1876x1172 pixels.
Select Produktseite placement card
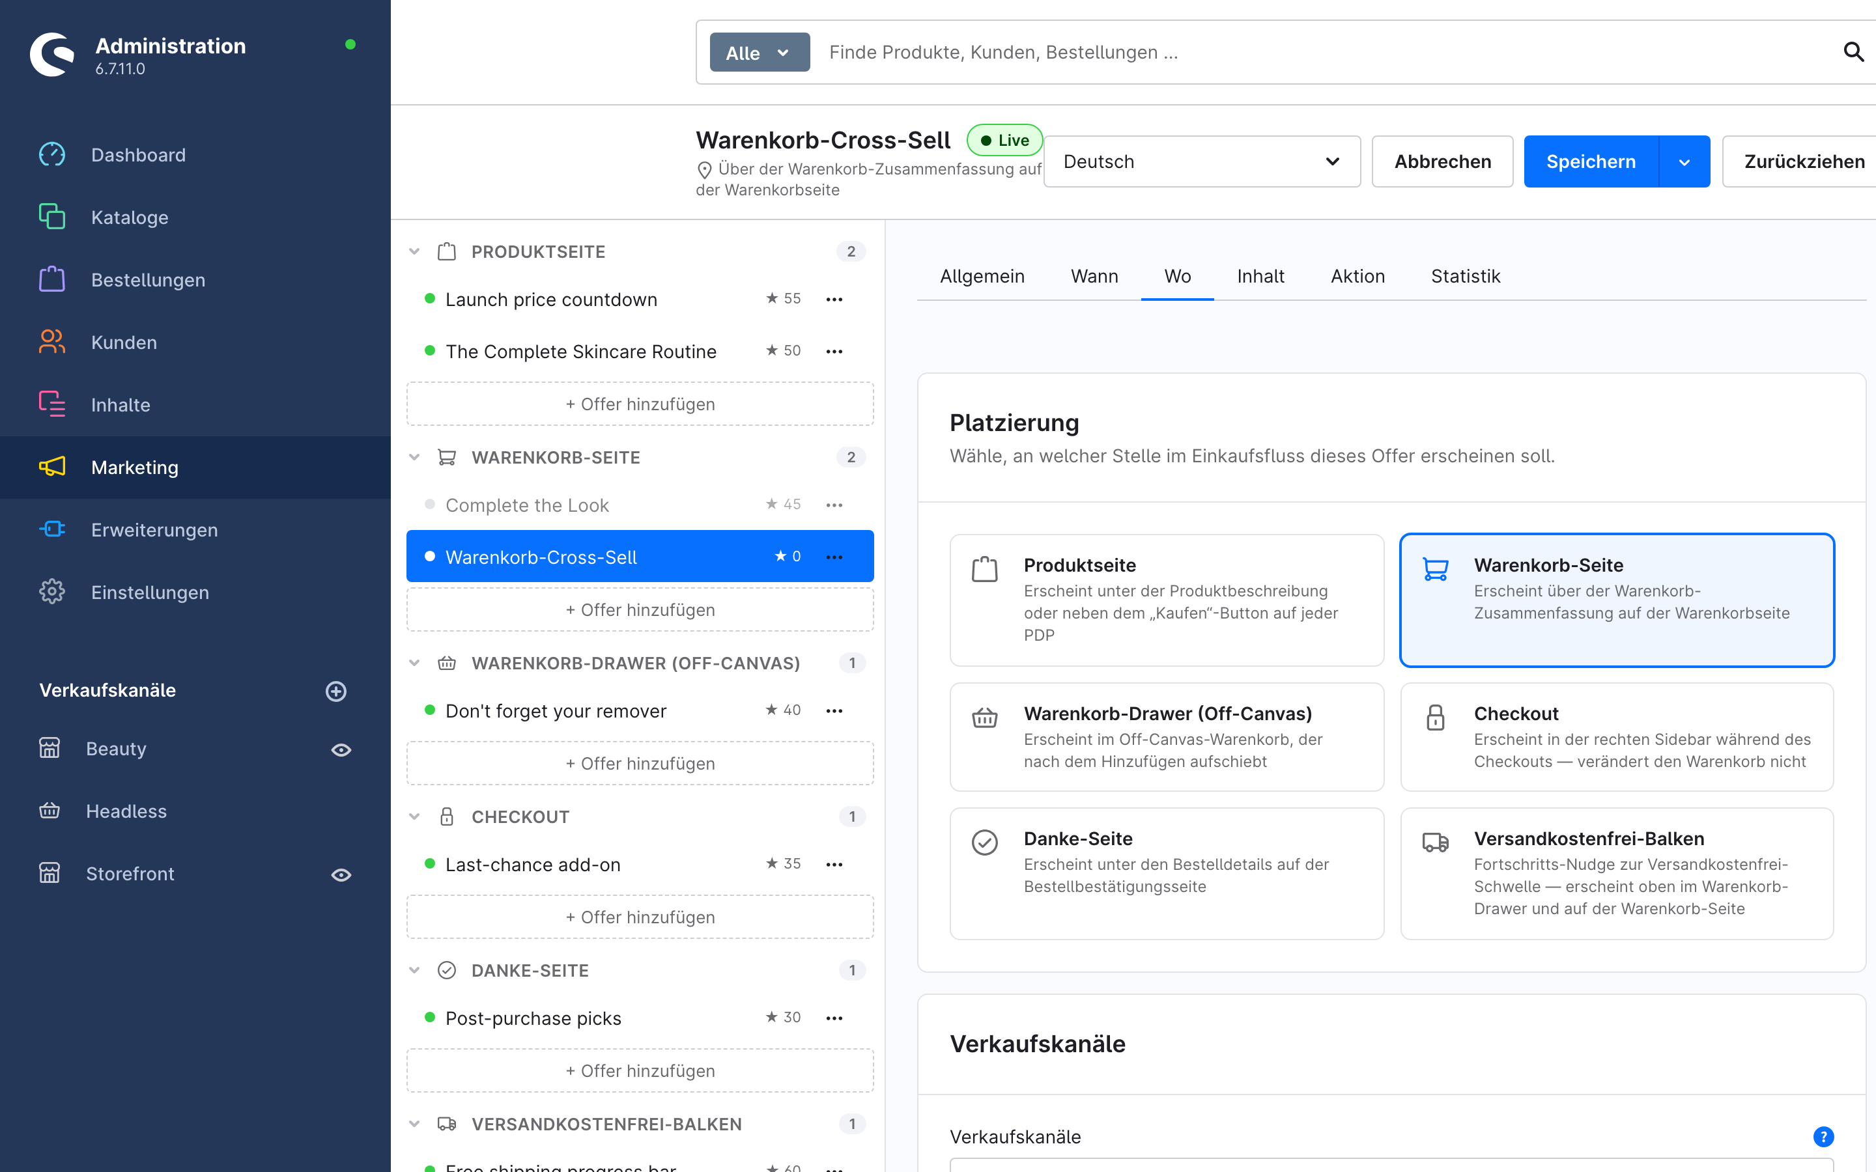point(1167,600)
